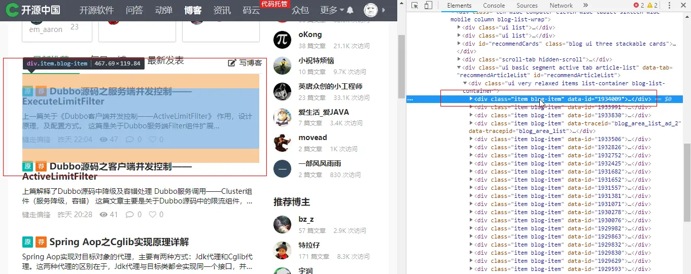
Task: Open 资讯 in the navbar
Action: click(x=222, y=10)
